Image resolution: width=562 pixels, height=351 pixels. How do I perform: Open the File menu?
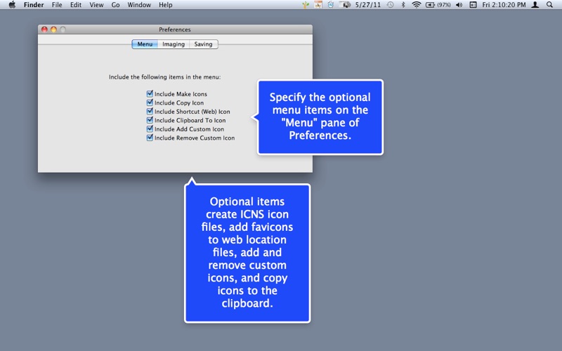click(57, 5)
